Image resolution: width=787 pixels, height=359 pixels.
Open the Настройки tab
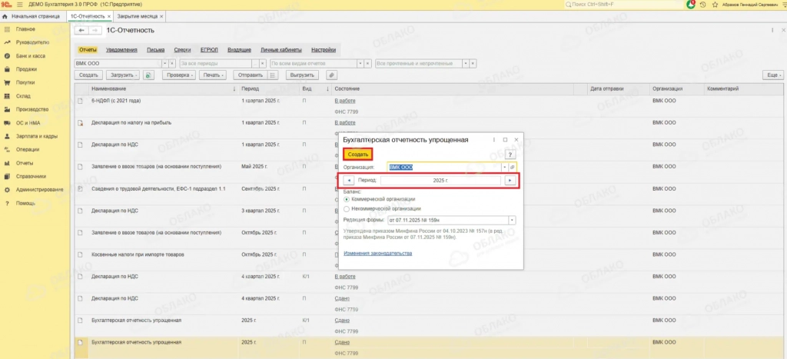[x=324, y=50]
